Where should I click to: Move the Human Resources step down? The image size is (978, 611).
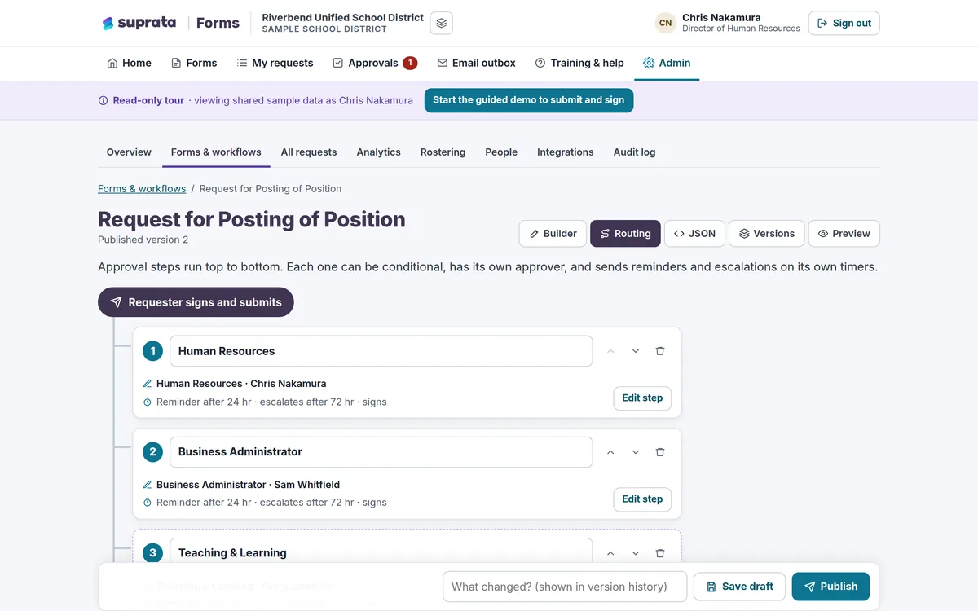[x=636, y=351]
